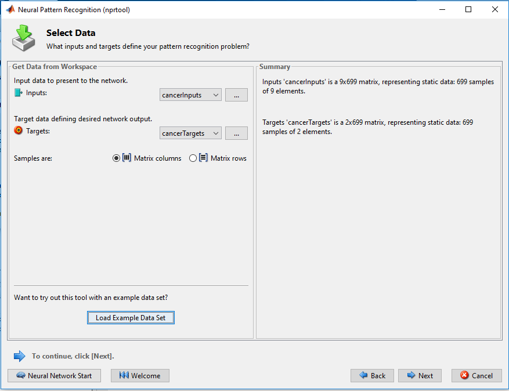The image size is (509, 391).
Task: Expand the cancerInputs dropdown
Action: tap(190, 95)
